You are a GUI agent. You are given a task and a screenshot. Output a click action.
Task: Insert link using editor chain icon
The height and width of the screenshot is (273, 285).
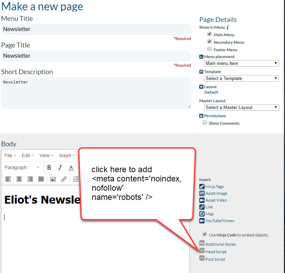(x=64, y=179)
